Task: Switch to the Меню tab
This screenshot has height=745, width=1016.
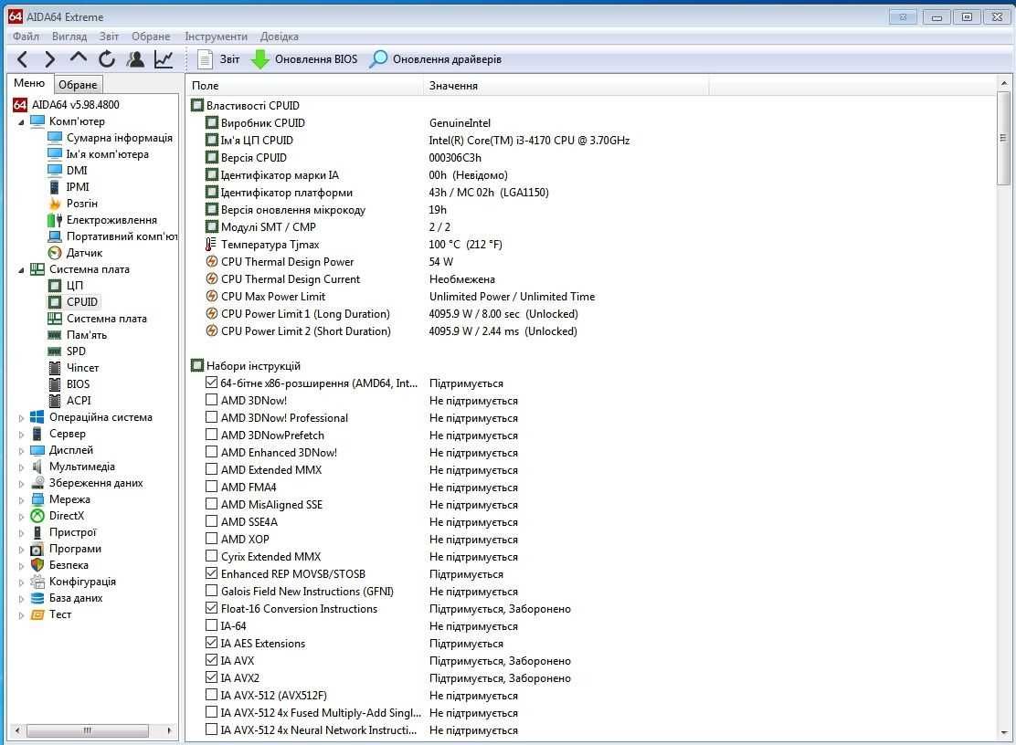Action: click(29, 83)
